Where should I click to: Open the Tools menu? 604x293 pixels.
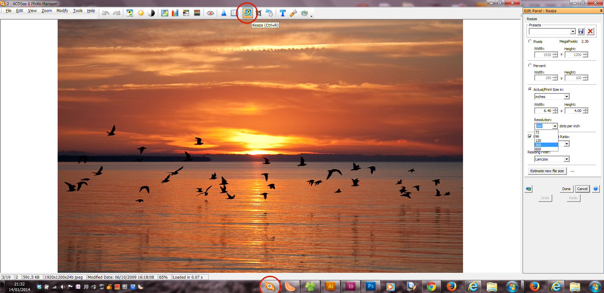(77, 11)
